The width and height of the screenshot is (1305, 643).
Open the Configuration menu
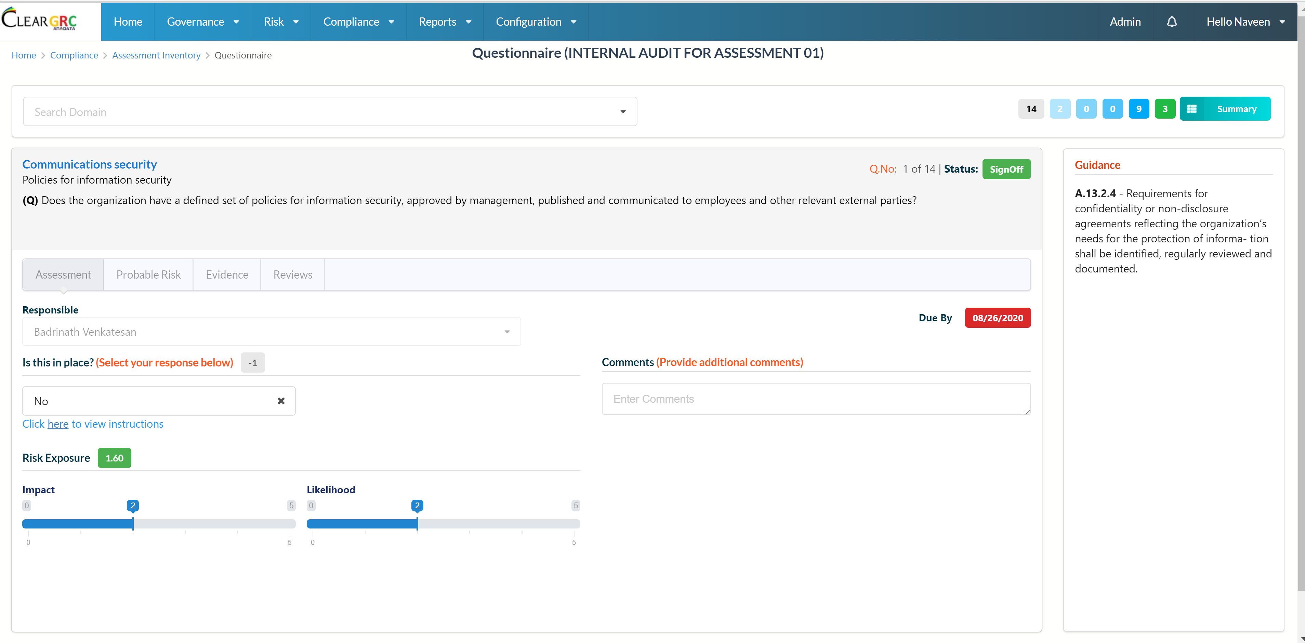point(536,22)
